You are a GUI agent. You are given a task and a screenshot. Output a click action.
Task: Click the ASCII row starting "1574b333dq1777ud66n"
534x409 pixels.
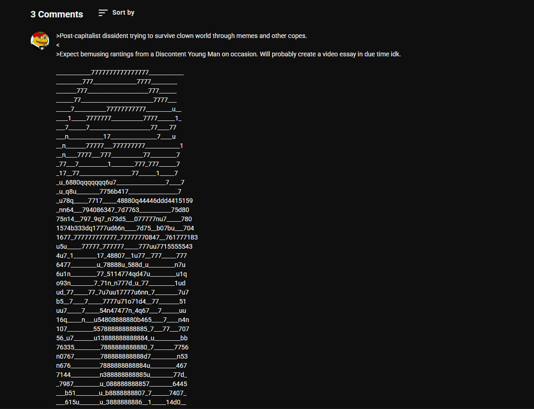pyautogui.click(x=125, y=228)
